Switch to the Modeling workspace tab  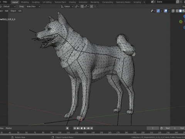[x=25, y=2]
